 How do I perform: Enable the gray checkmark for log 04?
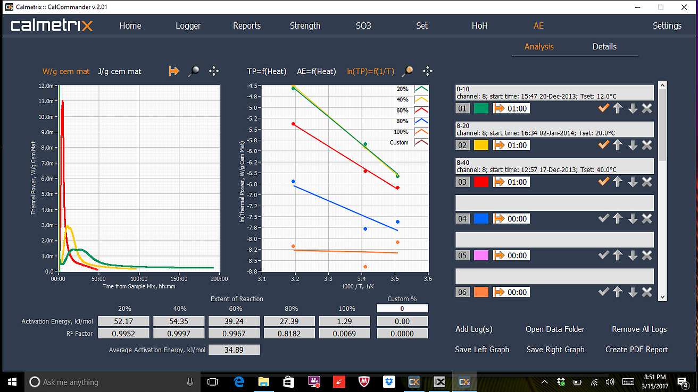point(603,218)
